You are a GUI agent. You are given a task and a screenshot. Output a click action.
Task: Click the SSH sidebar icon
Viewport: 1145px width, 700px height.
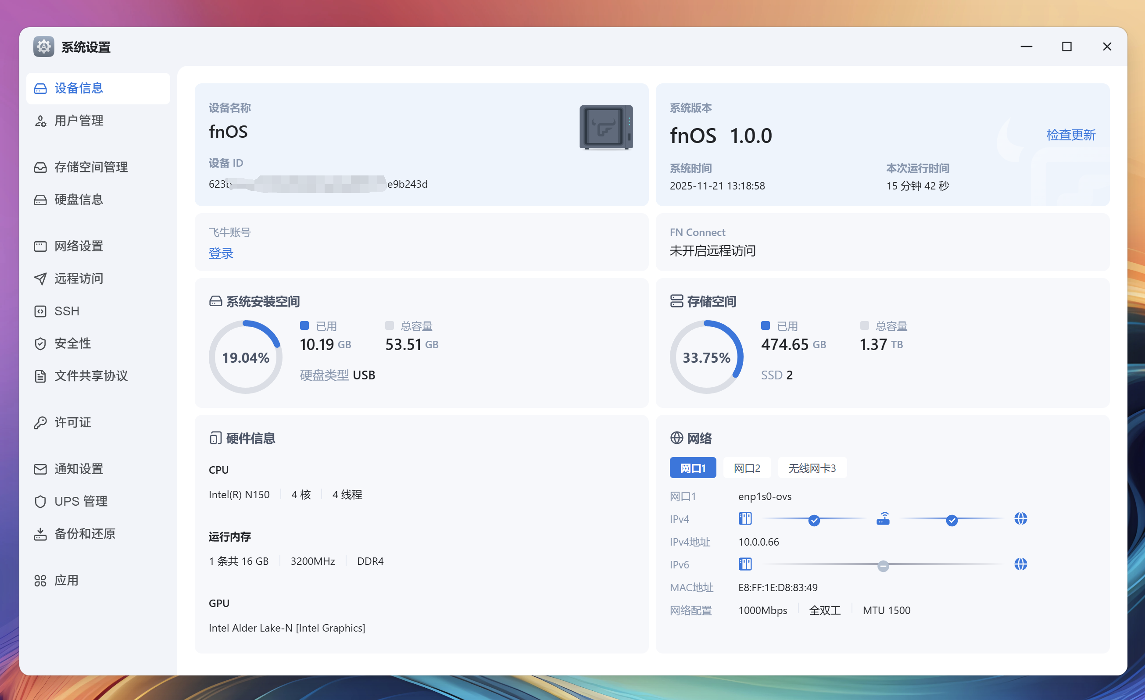pos(40,311)
